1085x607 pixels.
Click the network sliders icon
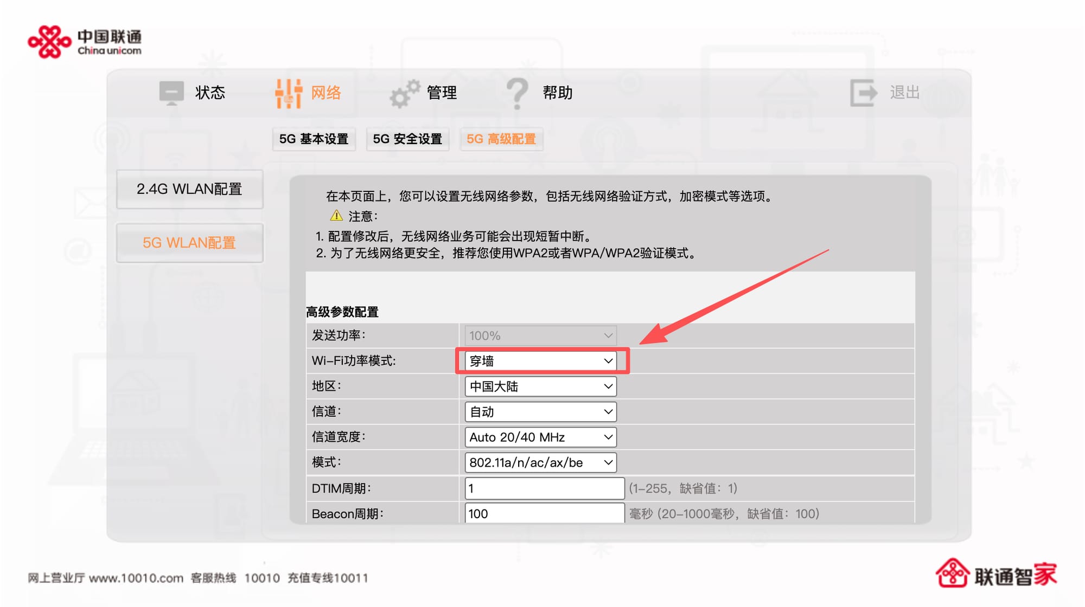coord(289,93)
